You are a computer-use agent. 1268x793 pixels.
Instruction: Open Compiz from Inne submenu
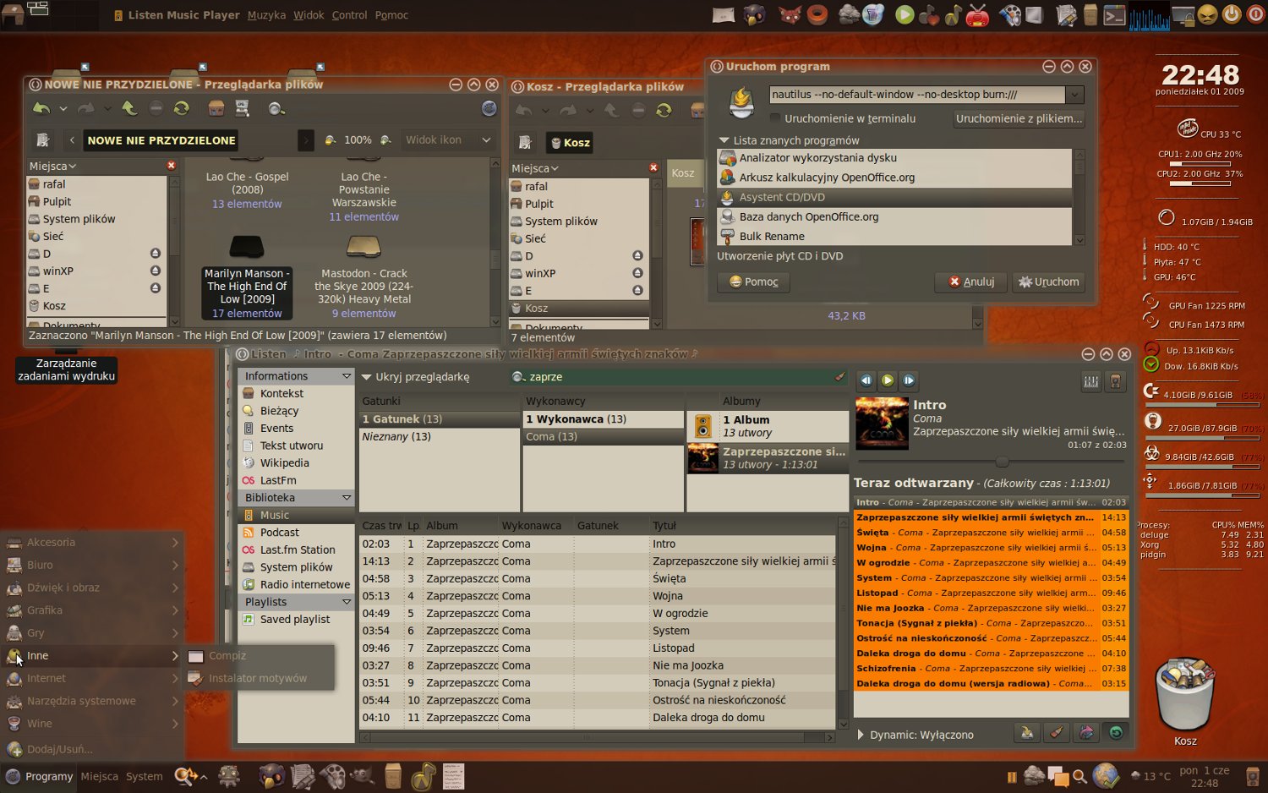point(260,656)
